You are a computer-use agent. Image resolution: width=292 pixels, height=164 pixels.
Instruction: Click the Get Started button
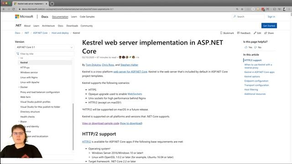click(x=269, y=26)
